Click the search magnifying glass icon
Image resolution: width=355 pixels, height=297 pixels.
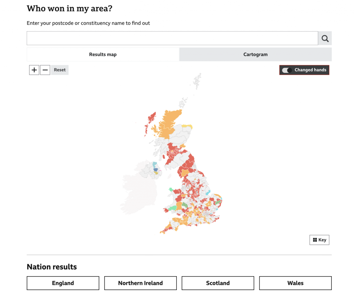[324, 38]
